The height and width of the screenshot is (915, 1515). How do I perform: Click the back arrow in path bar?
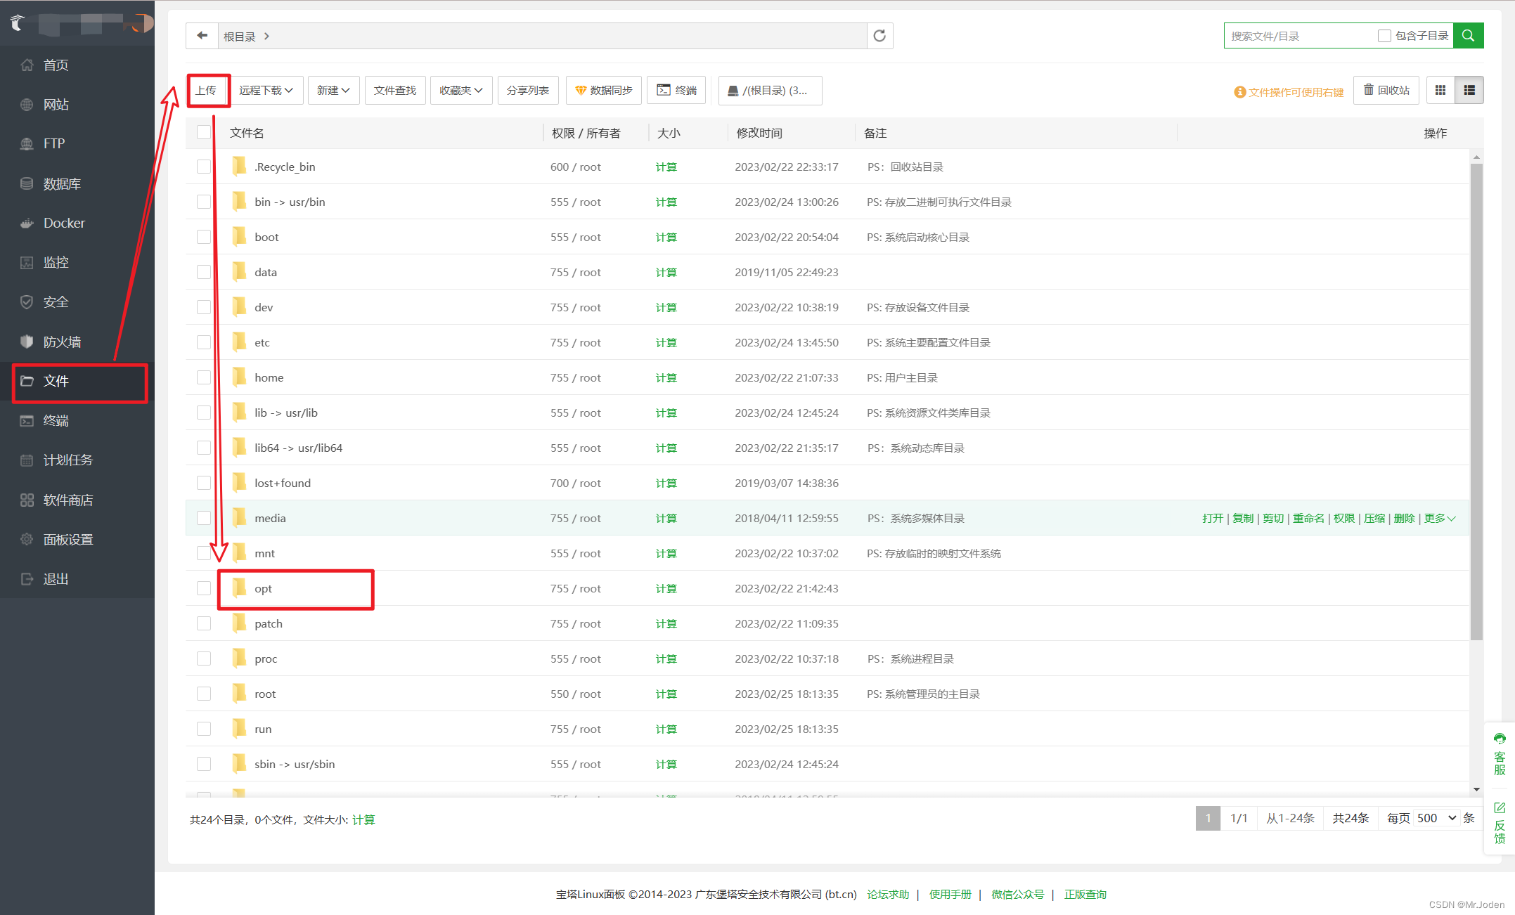pyautogui.click(x=202, y=36)
